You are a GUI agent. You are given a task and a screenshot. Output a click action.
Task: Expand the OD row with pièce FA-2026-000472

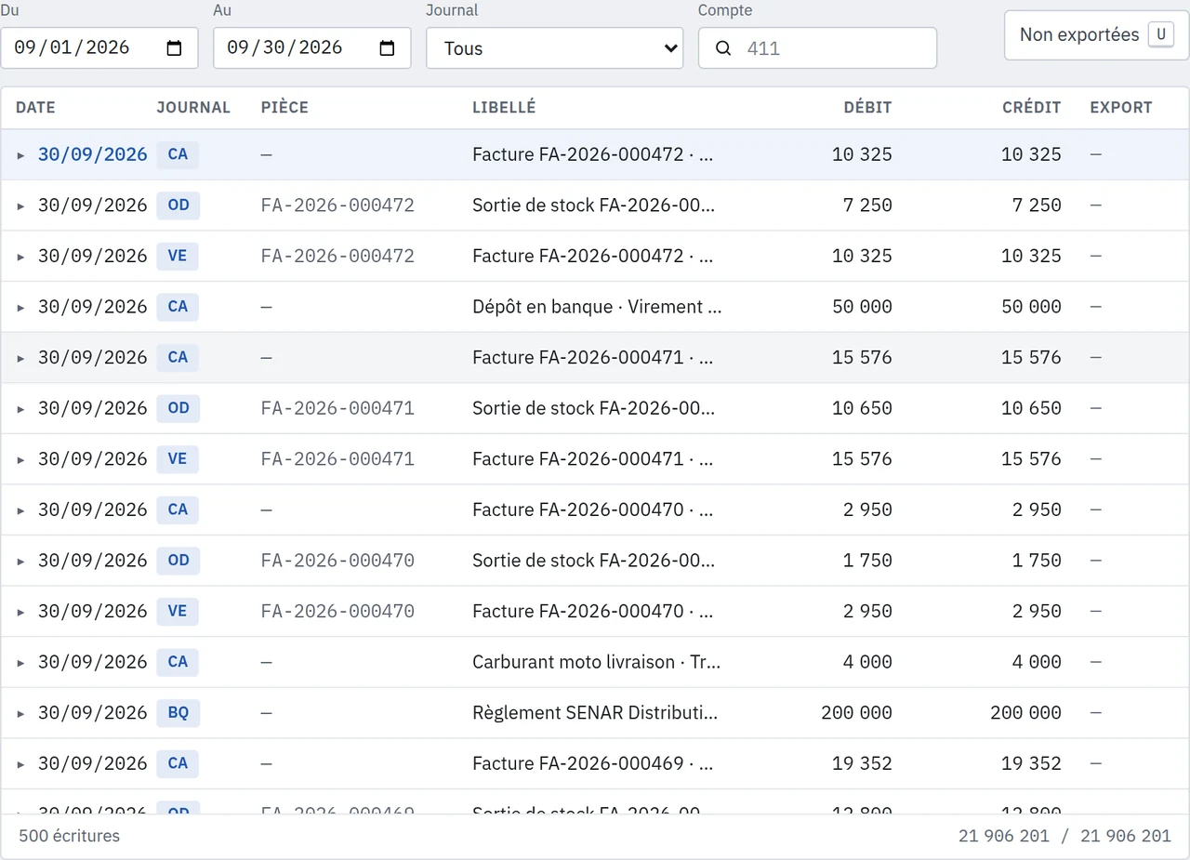21,205
